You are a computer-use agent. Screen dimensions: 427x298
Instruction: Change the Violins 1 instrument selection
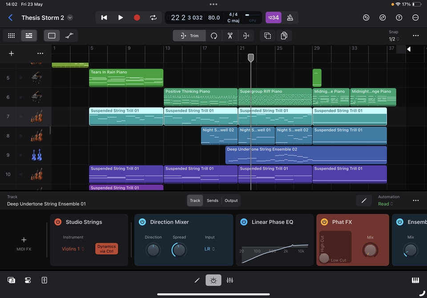pyautogui.click(x=73, y=249)
